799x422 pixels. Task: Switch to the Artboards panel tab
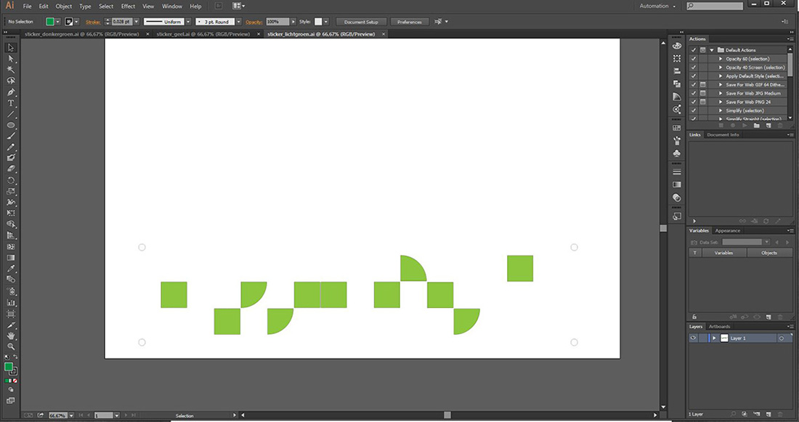click(x=719, y=326)
